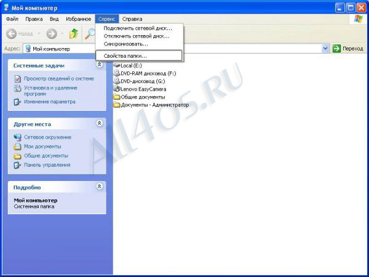Click Документы - Администратор folder icon
This screenshot has width=369, height=277.
coord(117,105)
